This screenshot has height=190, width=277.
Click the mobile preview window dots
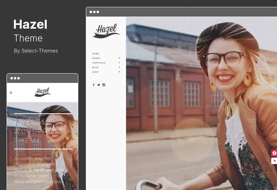pos(15,78)
